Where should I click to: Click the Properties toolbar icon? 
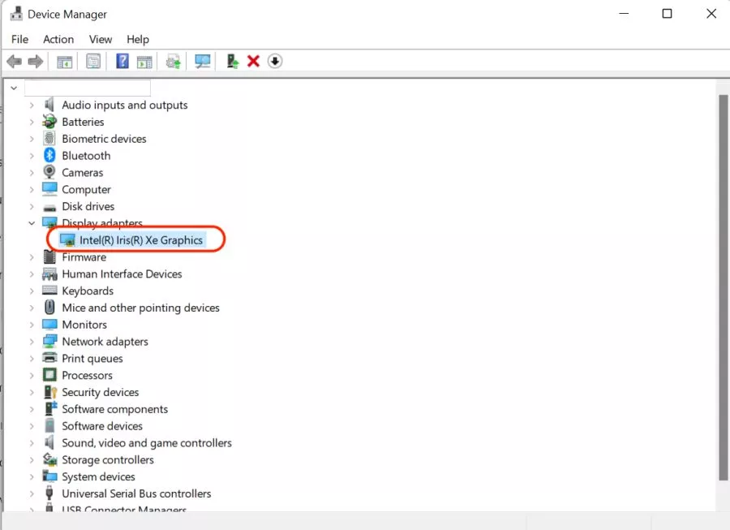(93, 61)
